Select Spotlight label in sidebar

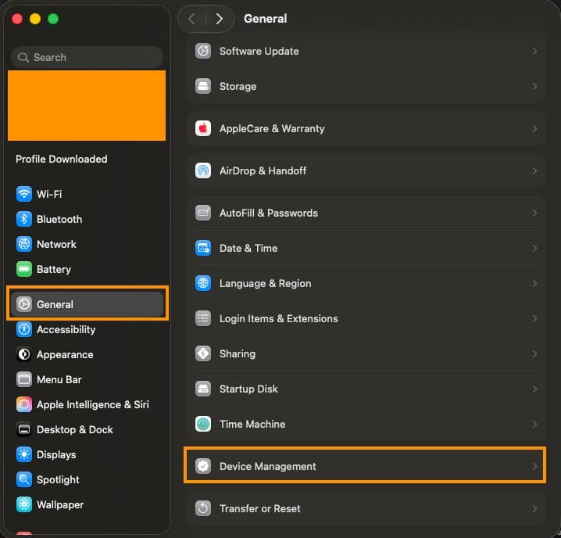[58, 479]
